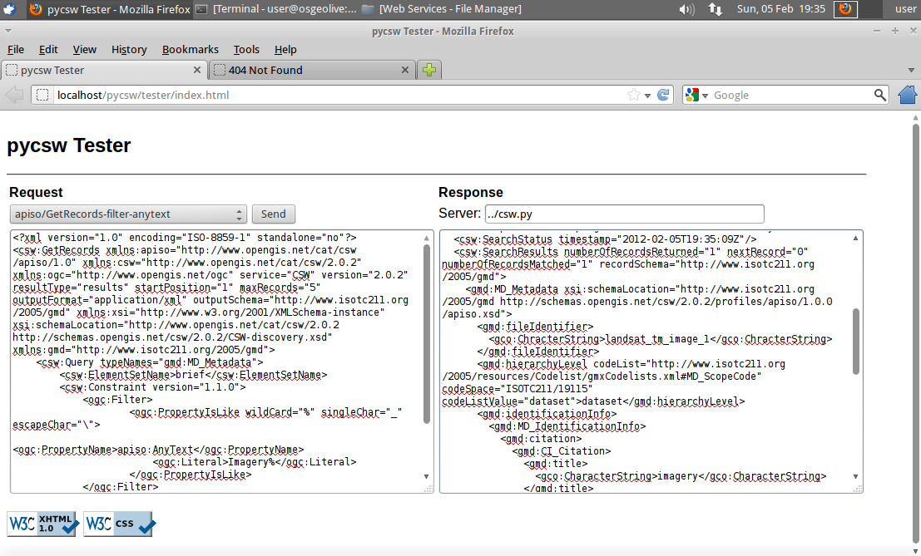
Task: Reload the page with the refresh icon
Action: point(663,95)
